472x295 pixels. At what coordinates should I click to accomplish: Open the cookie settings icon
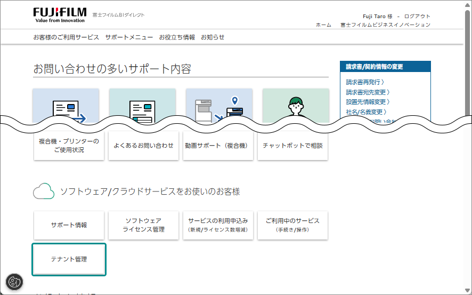(x=14, y=282)
